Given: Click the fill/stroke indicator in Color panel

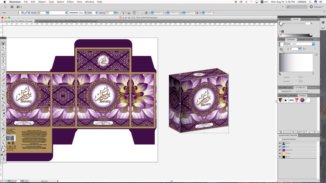Looking at the screenshot, I should 281,24.
